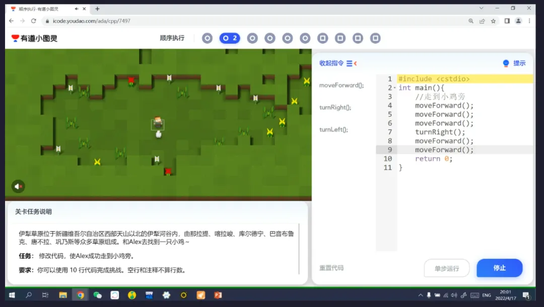Screen dimensions: 544x307
Task: Click the task description scrollbar
Action: tap(299, 249)
